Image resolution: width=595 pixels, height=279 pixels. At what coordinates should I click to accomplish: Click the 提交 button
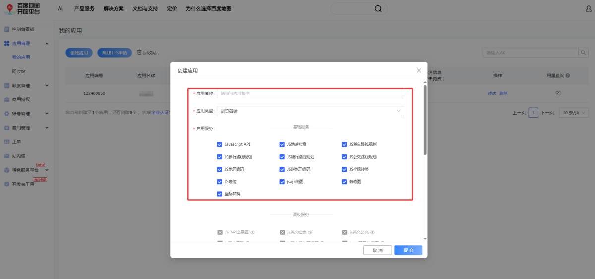coord(408,250)
